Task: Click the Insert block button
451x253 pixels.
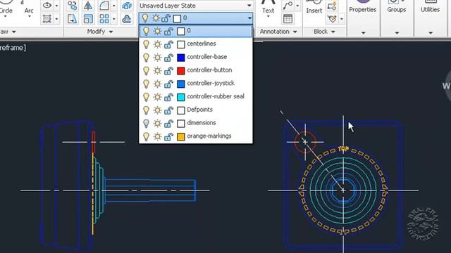Action: tap(314, 8)
